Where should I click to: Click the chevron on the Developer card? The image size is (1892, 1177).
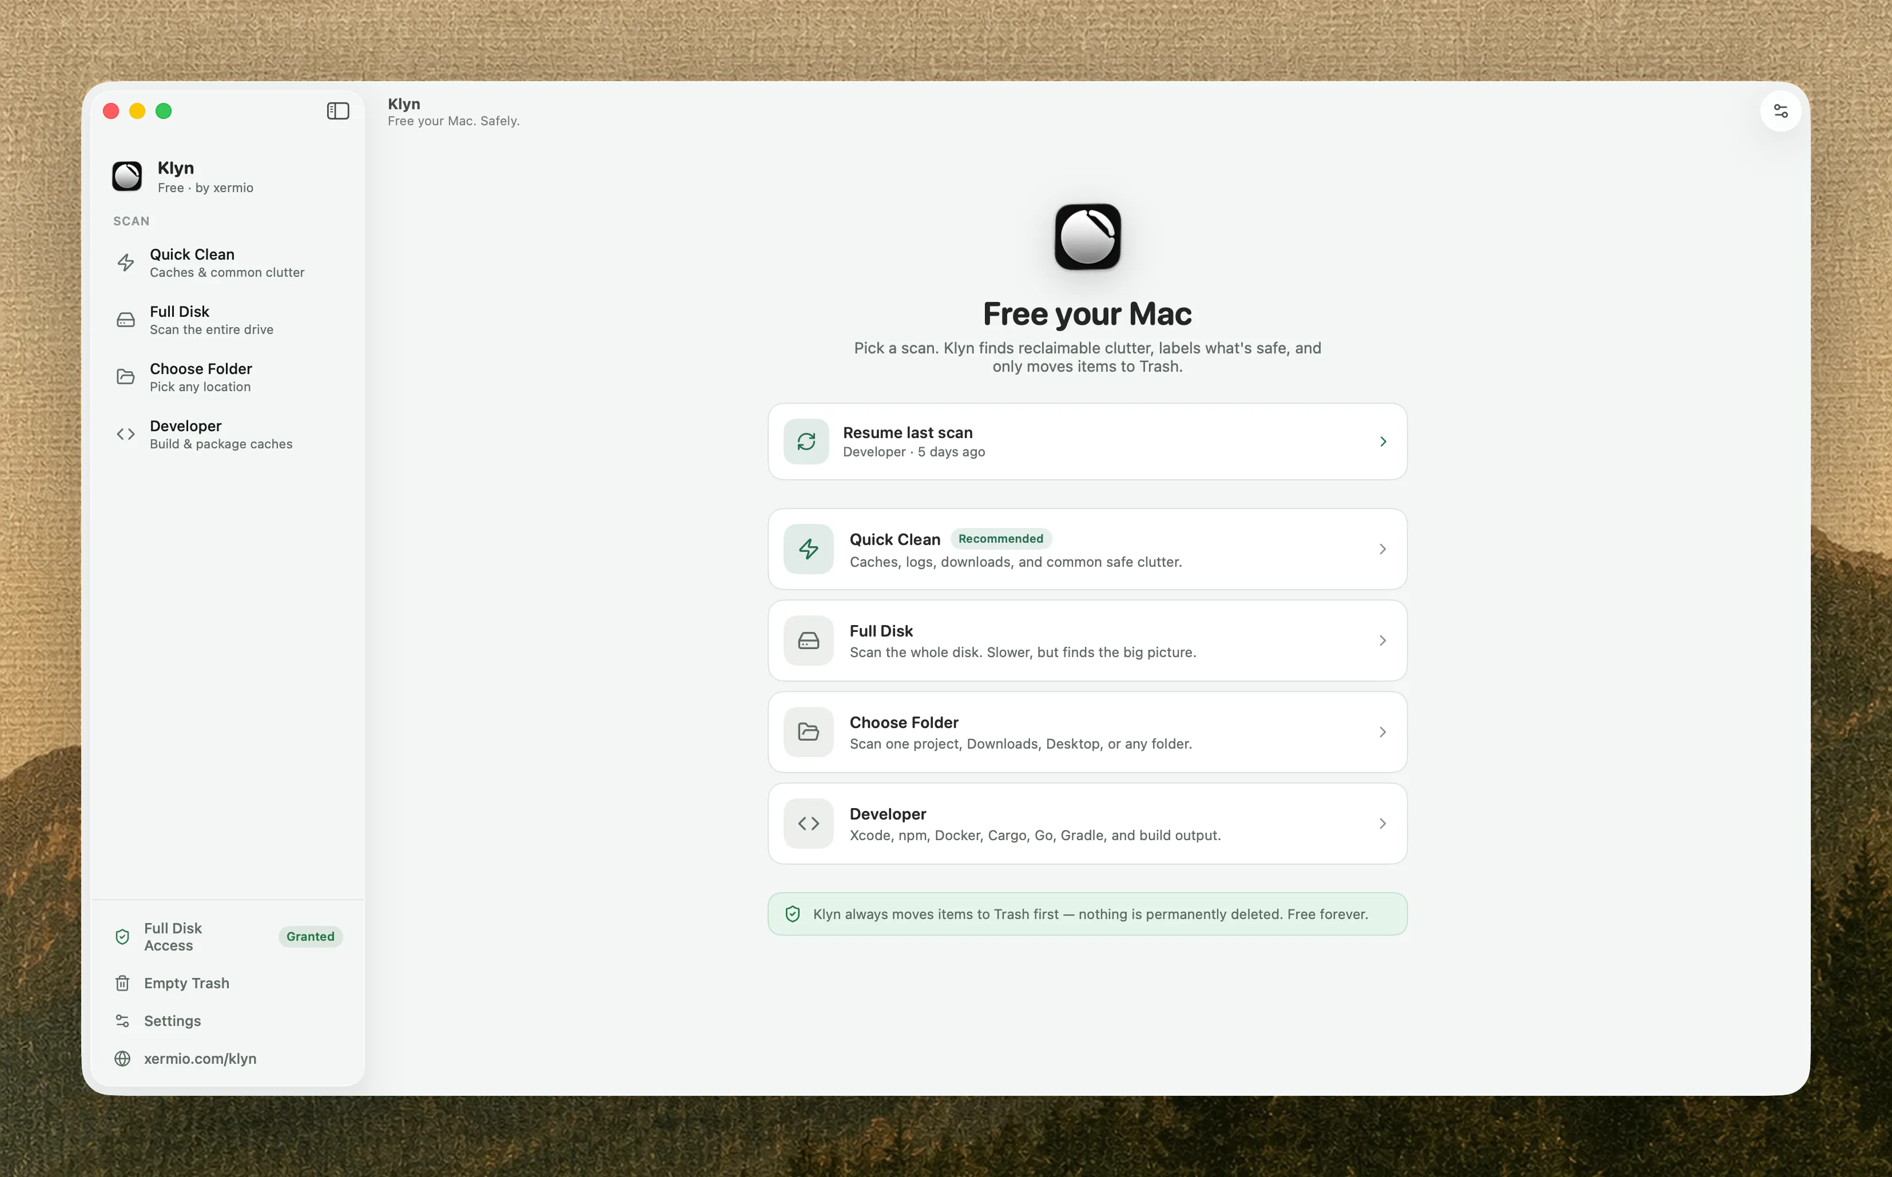1383,824
